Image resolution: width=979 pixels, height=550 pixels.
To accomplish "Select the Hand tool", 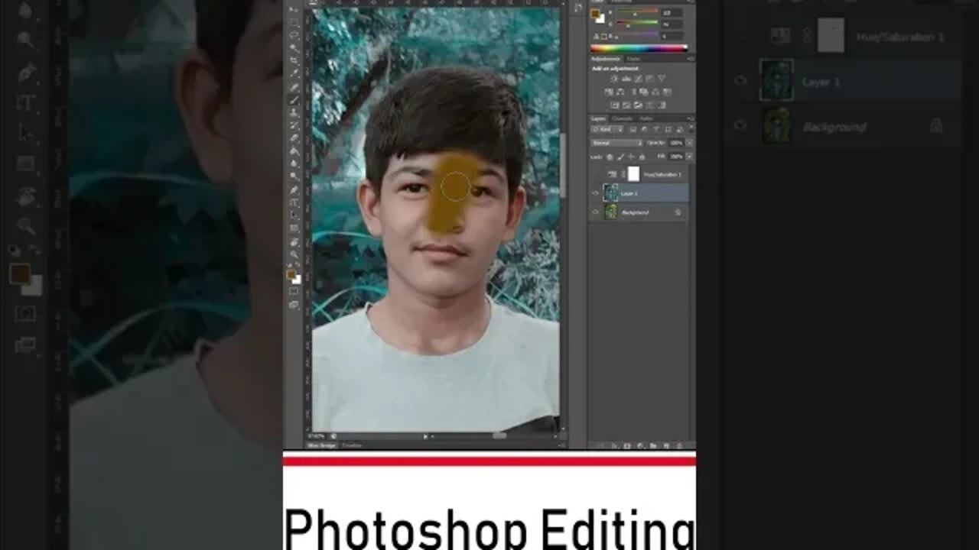I will tap(294, 241).
